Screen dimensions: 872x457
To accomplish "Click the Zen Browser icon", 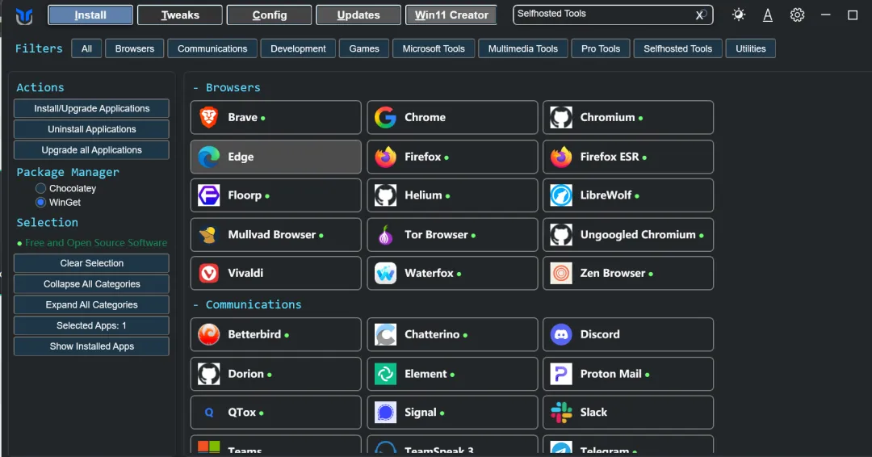I will [x=561, y=273].
